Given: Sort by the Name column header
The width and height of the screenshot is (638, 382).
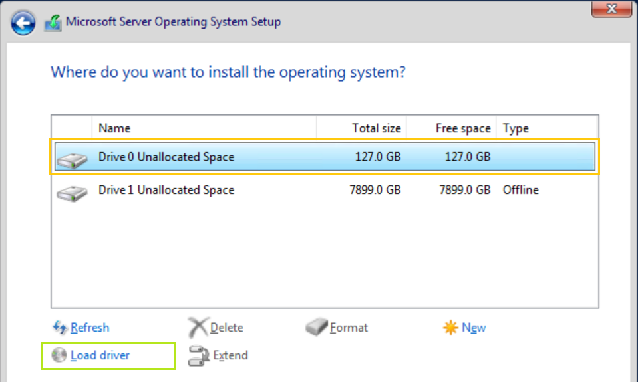Looking at the screenshot, I should pos(114,128).
